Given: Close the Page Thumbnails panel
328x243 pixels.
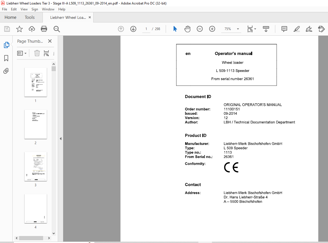Looking at the screenshot, I should click(50, 41).
